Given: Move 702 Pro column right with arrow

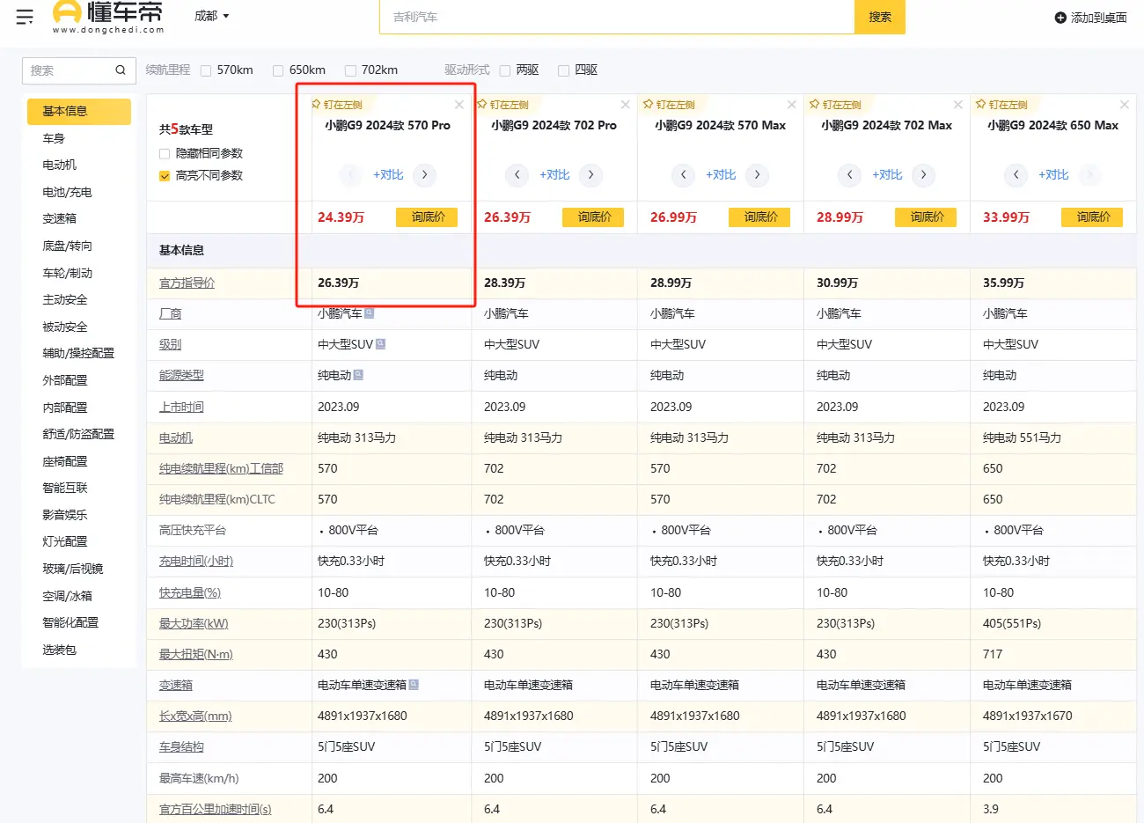Looking at the screenshot, I should 591,175.
